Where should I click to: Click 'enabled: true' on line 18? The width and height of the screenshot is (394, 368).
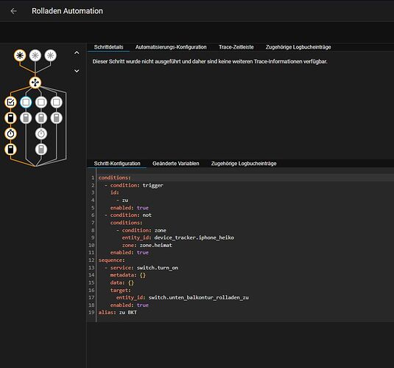click(x=129, y=305)
